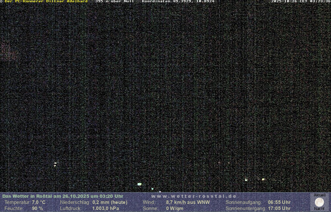Click the Koordinaten 49.3929, 10.8924 text

[x=178, y=2]
